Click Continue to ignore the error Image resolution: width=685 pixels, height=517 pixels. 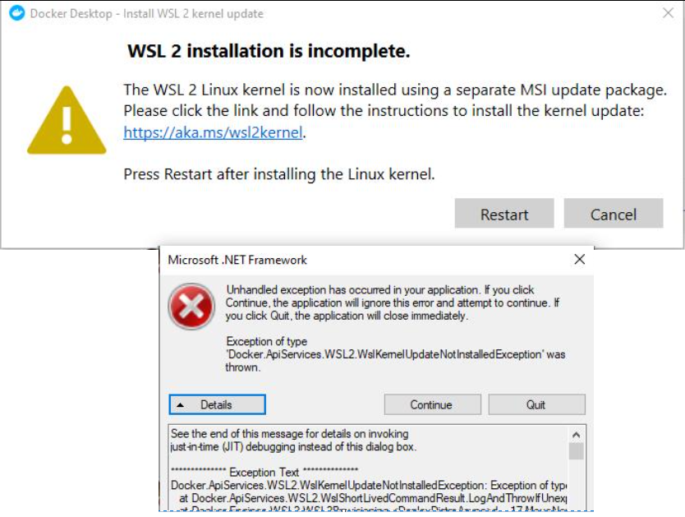[431, 404]
